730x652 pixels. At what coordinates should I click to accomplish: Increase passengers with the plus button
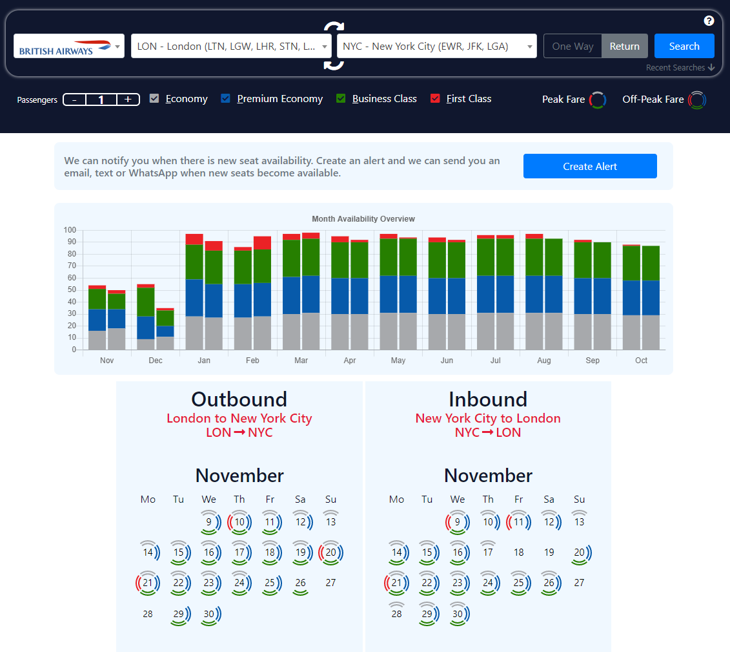pos(128,100)
